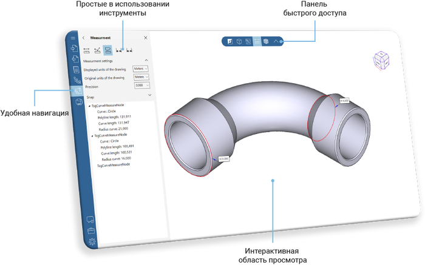Select 'Radius curve: 21,000' row
The image size is (425, 265).
(x=114, y=129)
